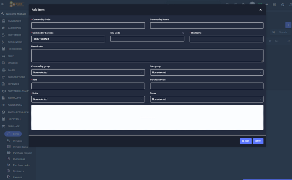Image resolution: width=292 pixels, height=180 pixels.
Task: Open the Commodity group dropdown
Action: [88, 73]
